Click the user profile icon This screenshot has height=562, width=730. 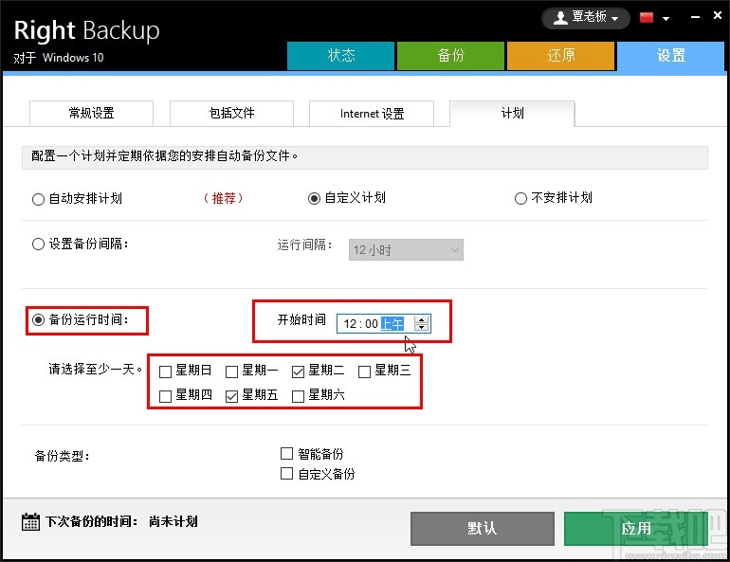click(560, 18)
